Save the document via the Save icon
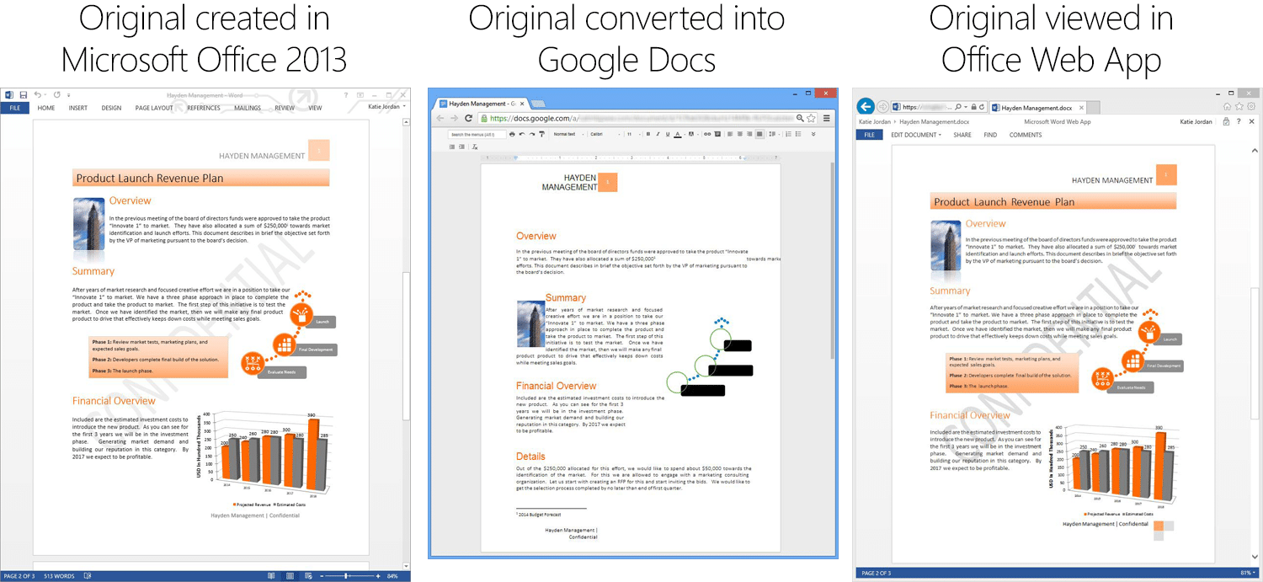Viewport: 1263px width, 582px height. (x=24, y=94)
